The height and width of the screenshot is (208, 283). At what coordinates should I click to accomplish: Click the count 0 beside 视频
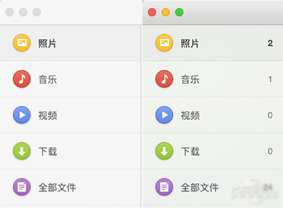pyautogui.click(x=270, y=115)
